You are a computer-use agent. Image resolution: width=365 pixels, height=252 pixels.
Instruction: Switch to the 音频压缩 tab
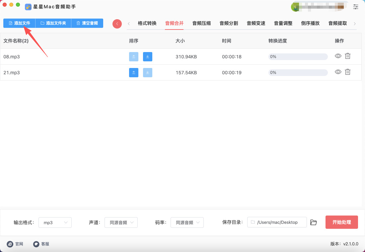(x=201, y=23)
